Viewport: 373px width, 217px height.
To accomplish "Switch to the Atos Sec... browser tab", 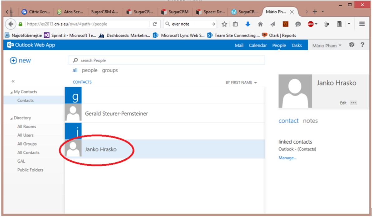I will (70, 12).
